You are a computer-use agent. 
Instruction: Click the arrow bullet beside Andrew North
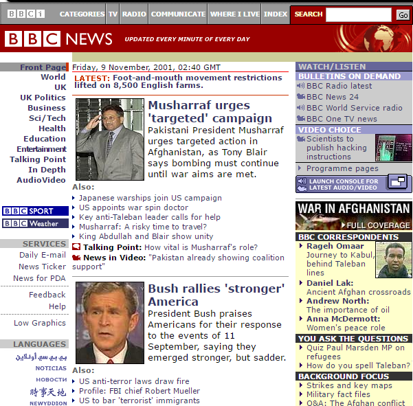click(x=301, y=301)
